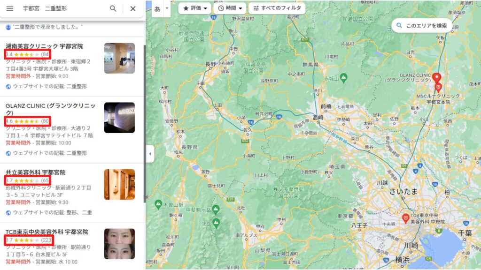Click the 甲斐駒ヶ岳 green mountain marker

[x=216, y=210]
